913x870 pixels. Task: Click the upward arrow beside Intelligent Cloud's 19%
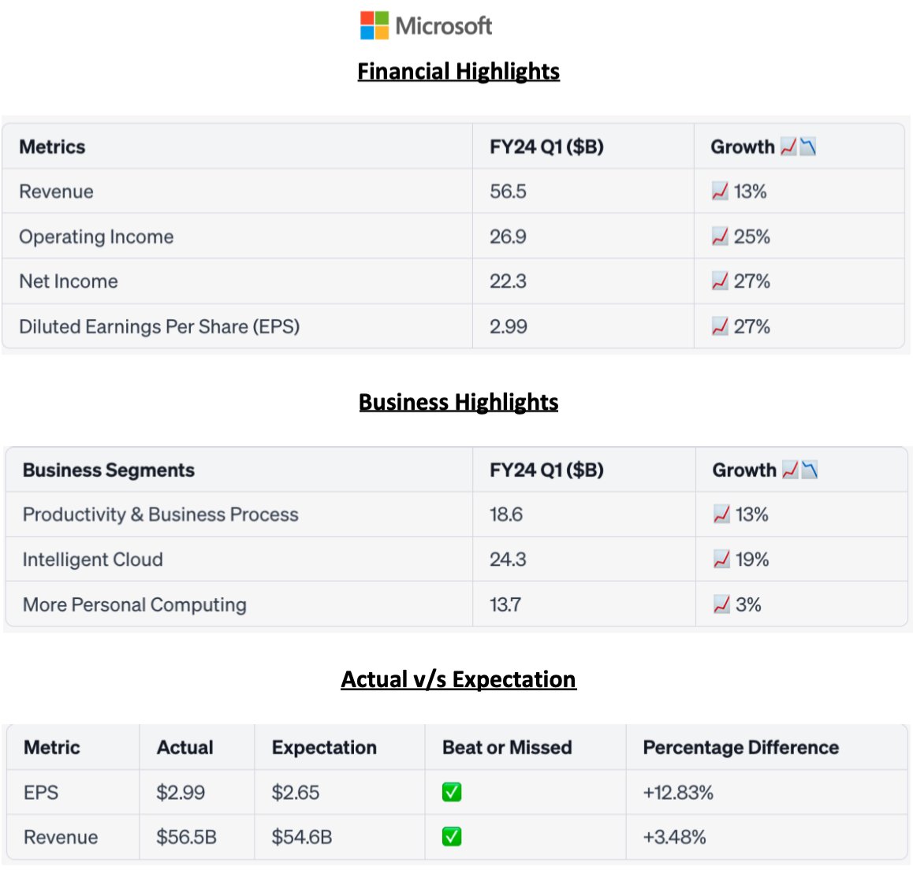pyautogui.click(x=720, y=560)
